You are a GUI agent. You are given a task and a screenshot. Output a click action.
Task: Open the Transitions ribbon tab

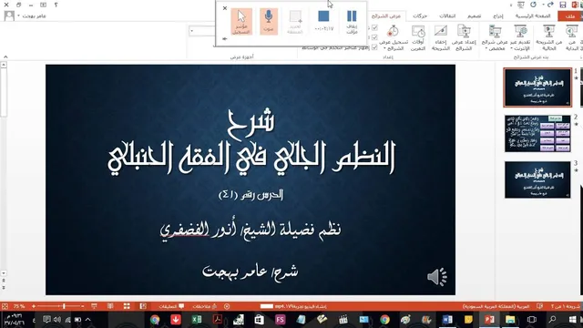tap(447, 16)
